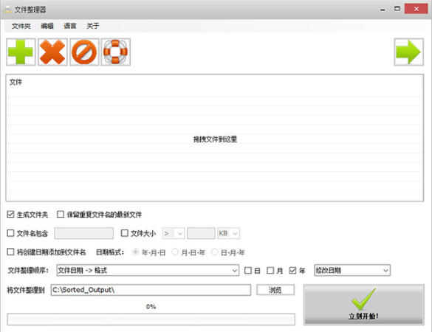The image size is (432, 332).
Task: Click the green right arrow icon
Action: 409,52
